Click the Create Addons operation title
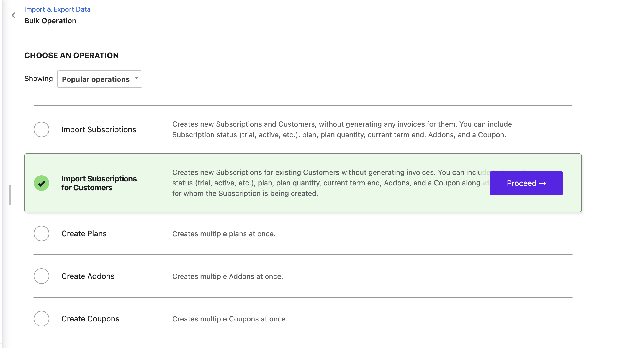Image resolution: width=638 pixels, height=348 pixels. click(88, 276)
